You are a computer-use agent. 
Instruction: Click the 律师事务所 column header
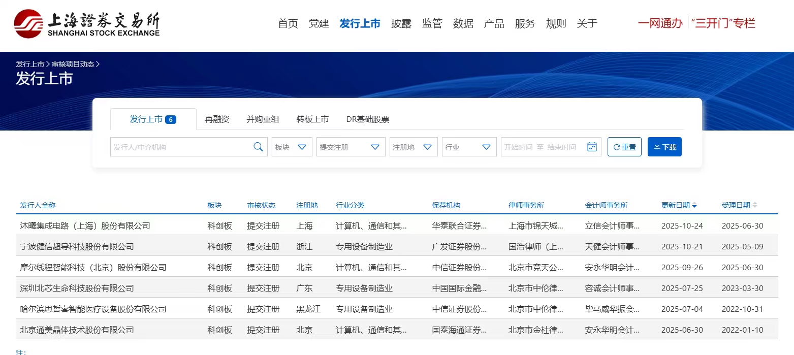(x=526, y=205)
